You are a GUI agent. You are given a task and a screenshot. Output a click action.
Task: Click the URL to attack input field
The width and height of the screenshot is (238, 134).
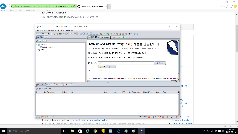click(126, 63)
